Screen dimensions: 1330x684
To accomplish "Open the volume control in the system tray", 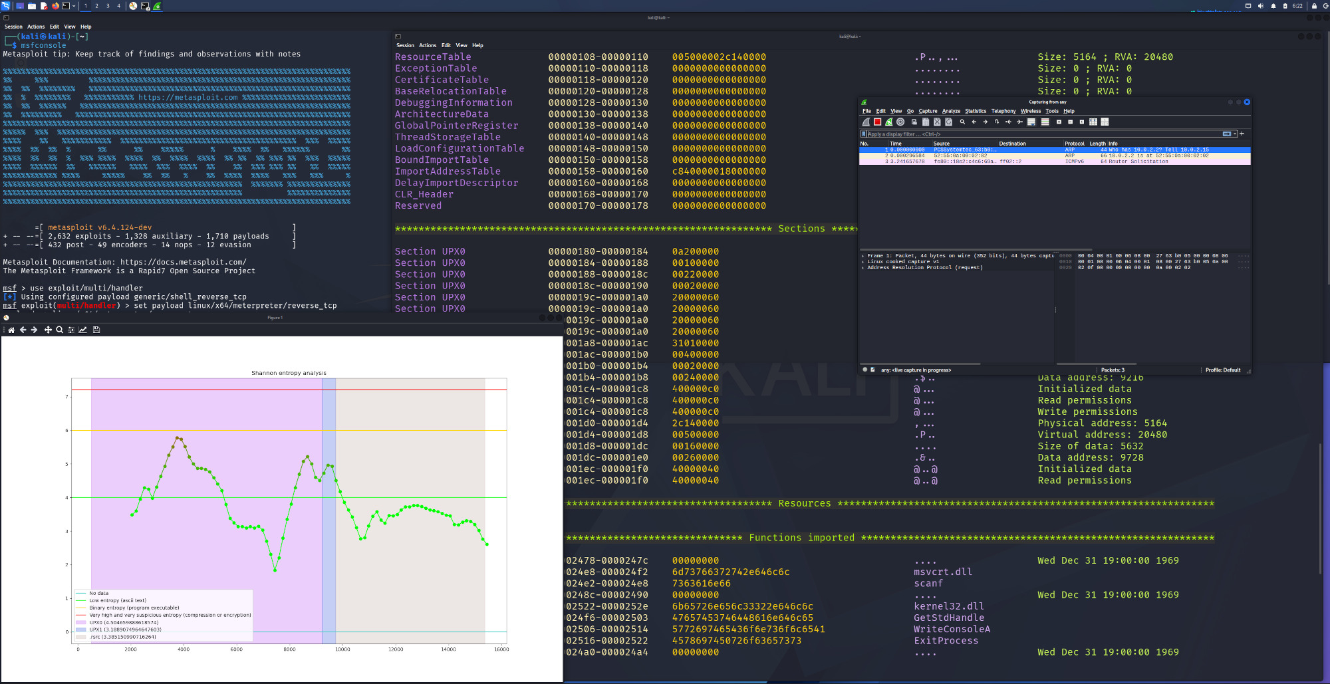I will (x=1260, y=5).
